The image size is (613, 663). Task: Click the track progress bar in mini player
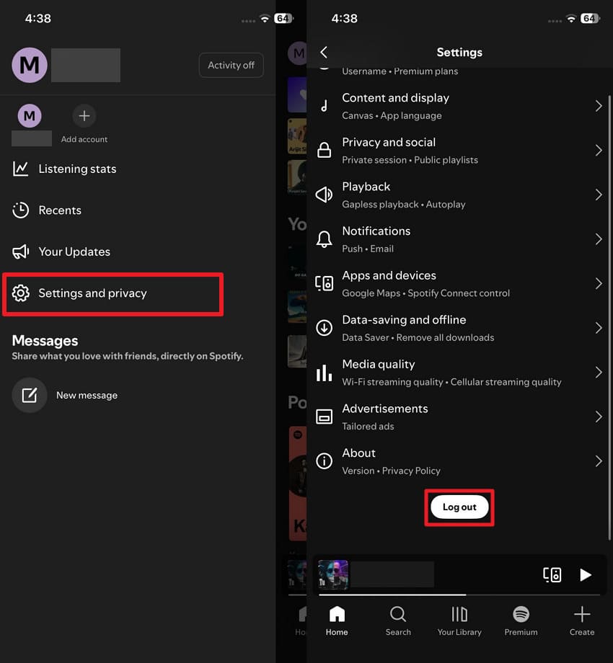coord(459,595)
